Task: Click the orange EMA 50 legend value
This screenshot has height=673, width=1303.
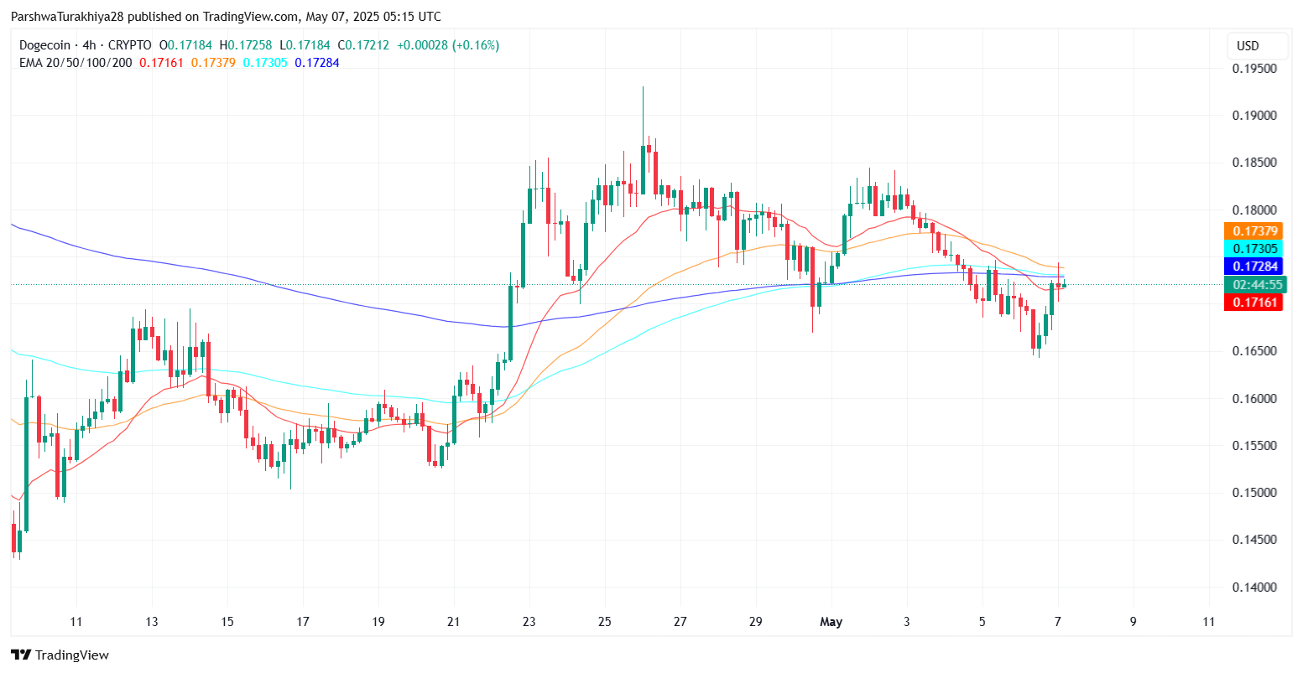Action: coord(213,62)
